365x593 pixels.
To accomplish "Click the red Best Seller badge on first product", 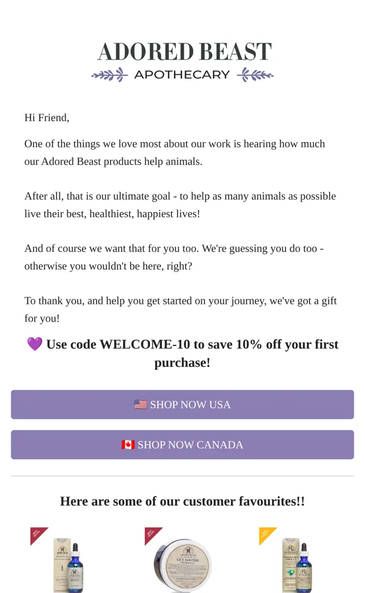I will 38,535.
